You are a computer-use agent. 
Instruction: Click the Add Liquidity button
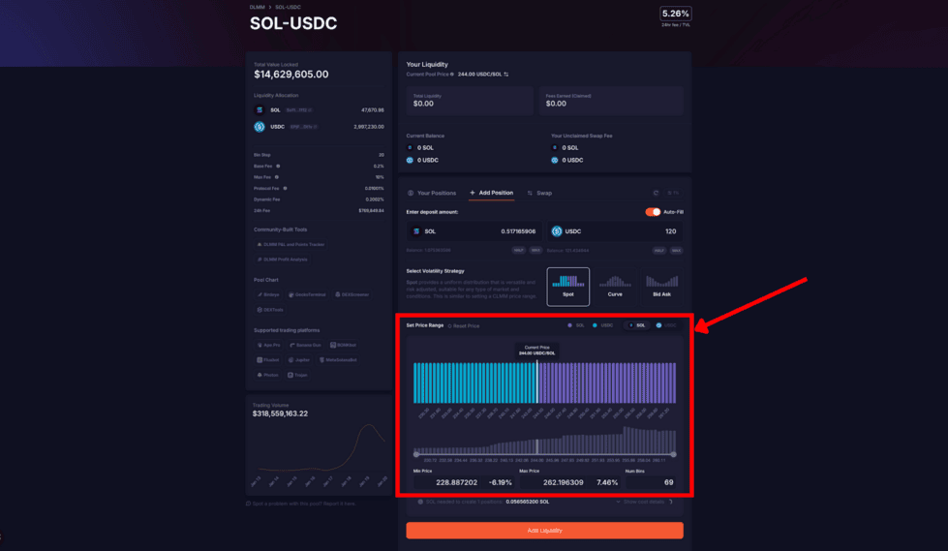(x=545, y=531)
